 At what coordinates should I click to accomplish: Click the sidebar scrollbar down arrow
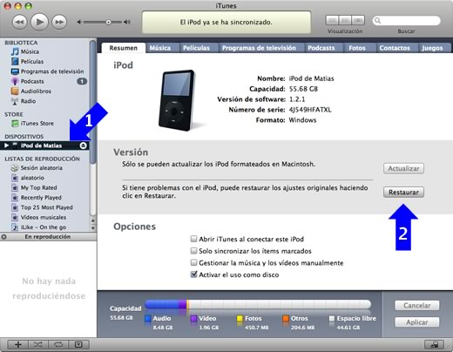click(x=93, y=228)
